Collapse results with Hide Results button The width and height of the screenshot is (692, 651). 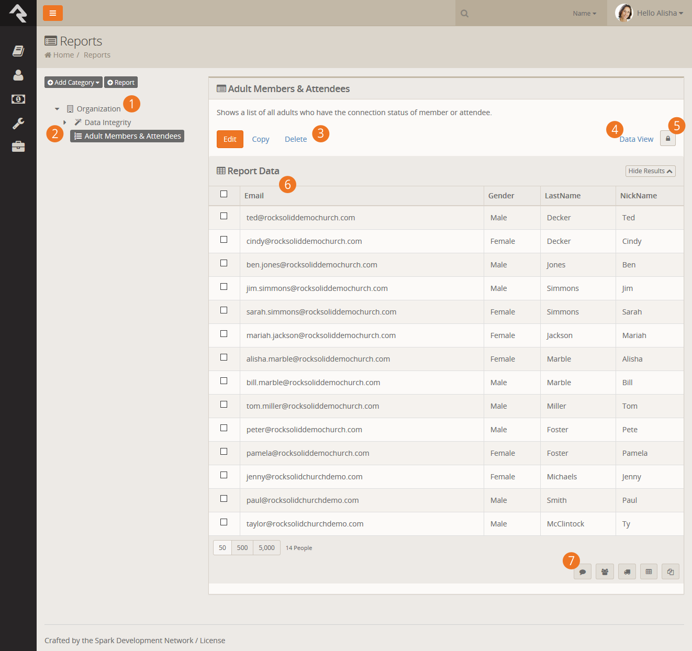click(x=650, y=171)
